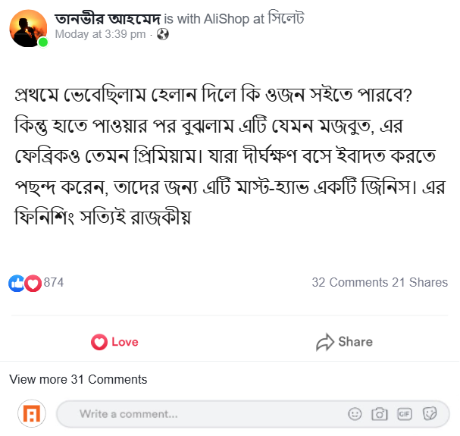Click the globe public audience icon
The image size is (460, 436).
click(x=163, y=35)
